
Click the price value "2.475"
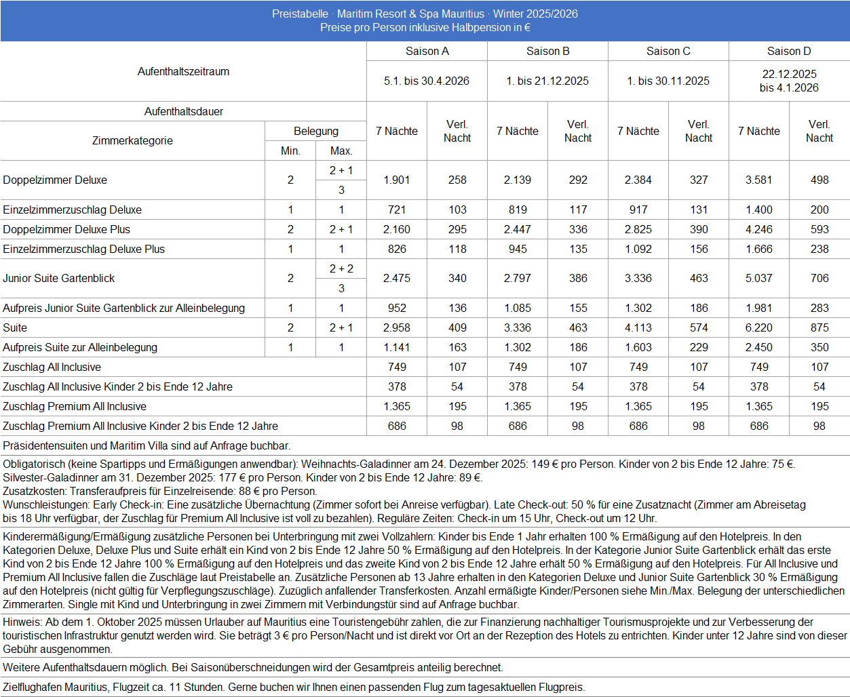click(x=397, y=278)
